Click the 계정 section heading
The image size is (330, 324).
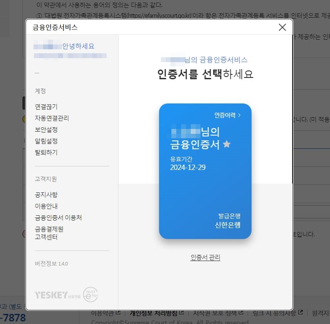pyautogui.click(x=40, y=91)
